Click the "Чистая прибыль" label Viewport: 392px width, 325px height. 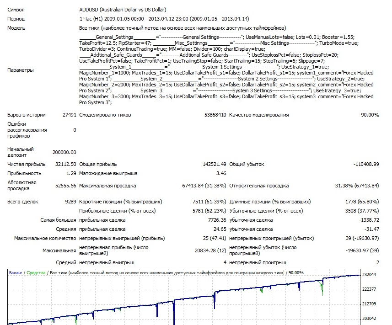click(x=27, y=164)
